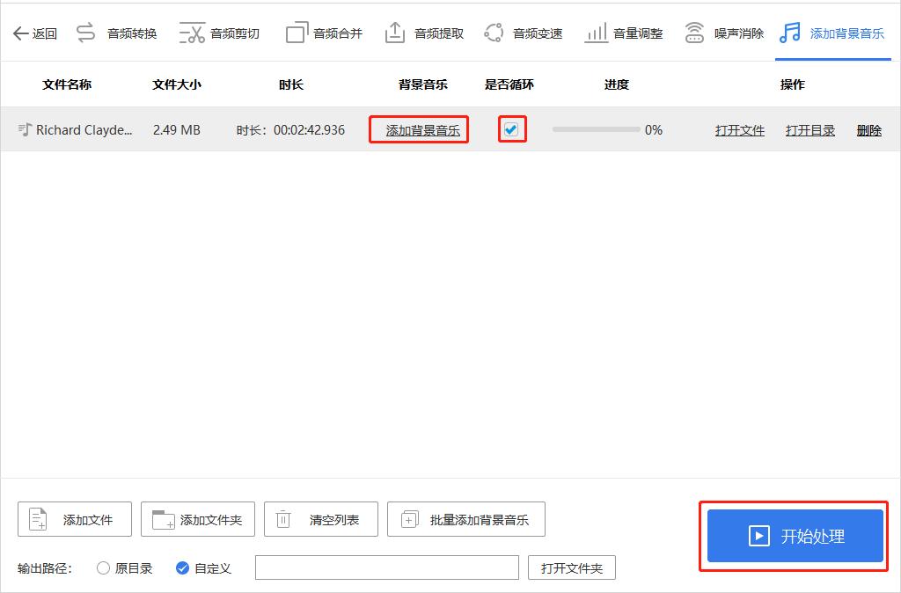Click the 添加背景音乐 link in the row
Viewport: 901px width, 593px height.
418,128
